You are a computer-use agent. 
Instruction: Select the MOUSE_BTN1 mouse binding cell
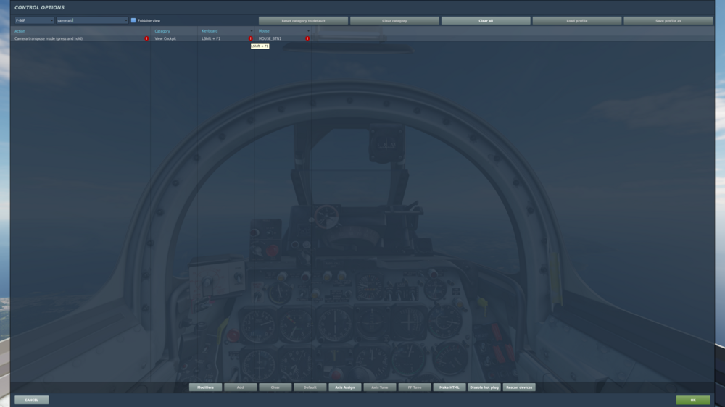[x=283, y=38]
